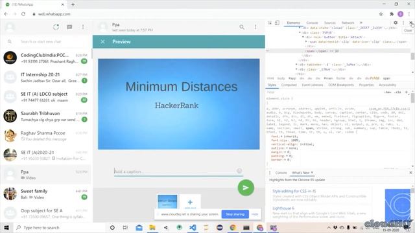415x233 pixels.
Task: Click Stop sharing button
Action: tap(235, 214)
